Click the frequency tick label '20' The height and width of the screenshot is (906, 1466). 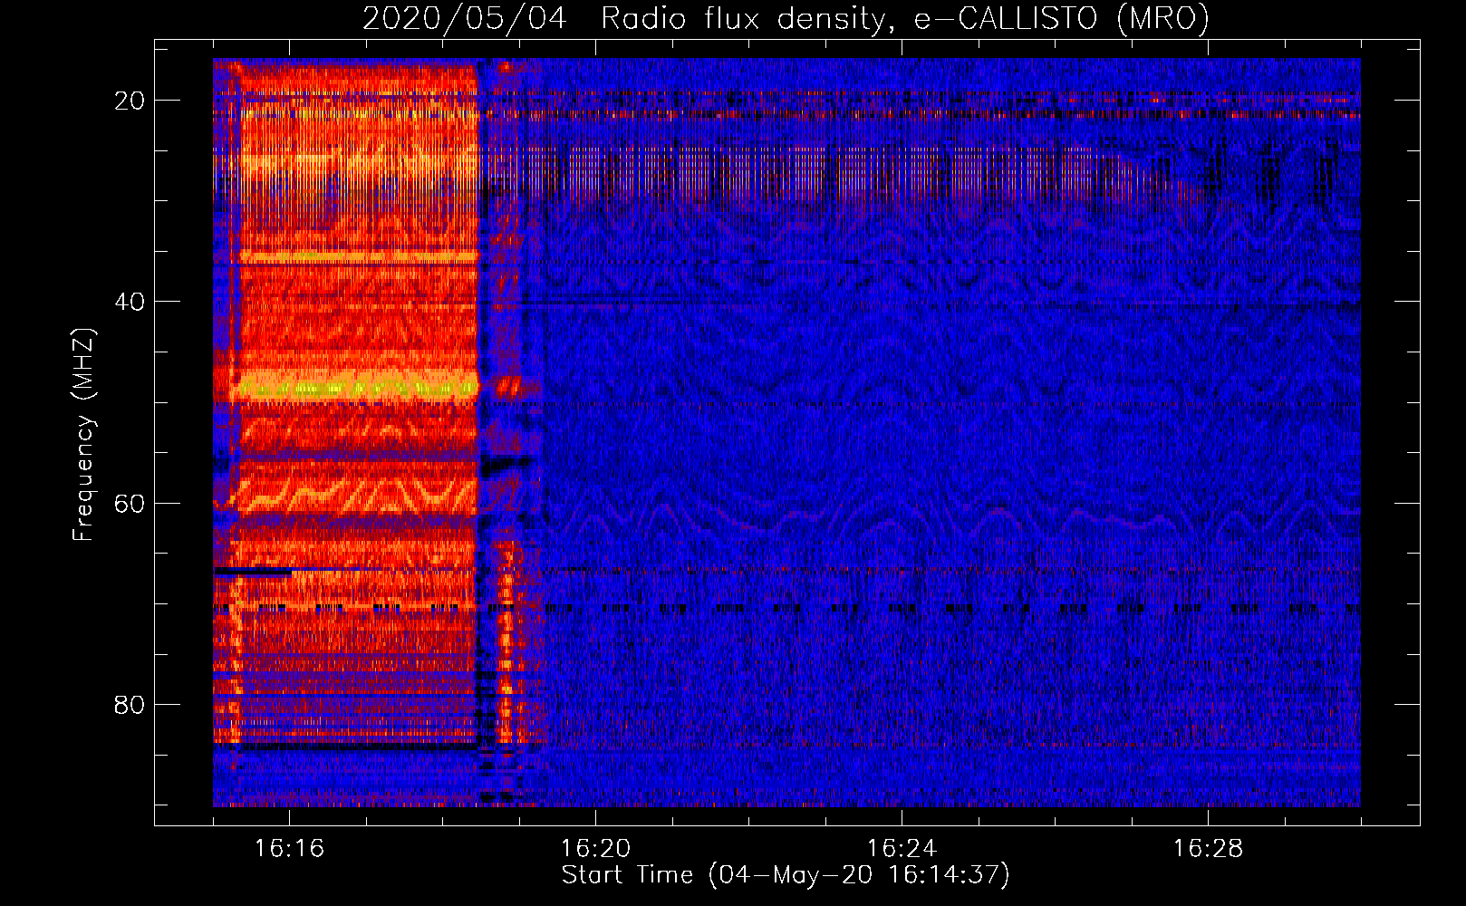click(130, 101)
